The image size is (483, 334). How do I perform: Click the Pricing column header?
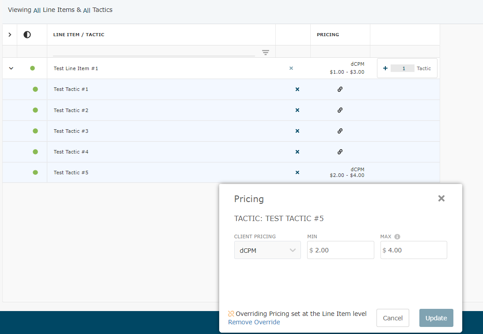click(x=328, y=35)
